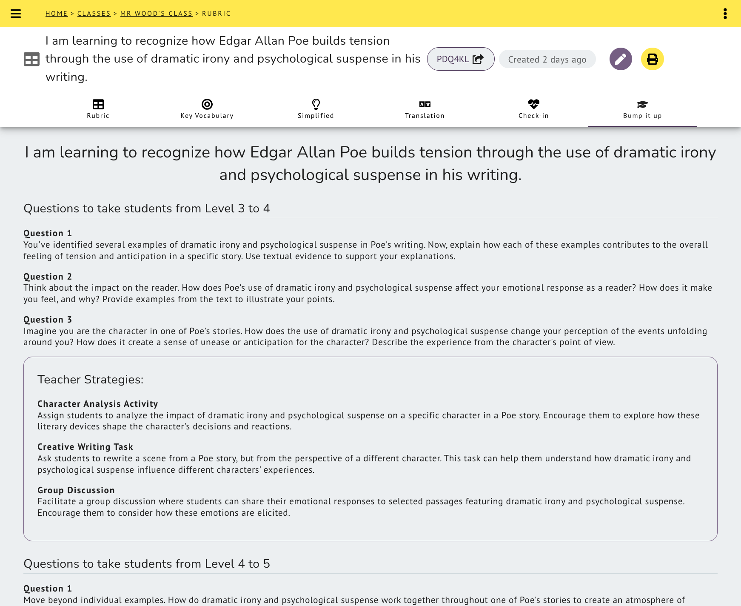The width and height of the screenshot is (741, 606).
Task: Open the three-dot options menu
Action: (x=725, y=14)
